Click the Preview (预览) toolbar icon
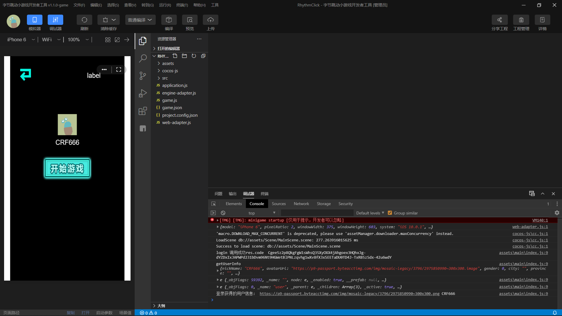562x316 pixels. (x=190, y=20)
